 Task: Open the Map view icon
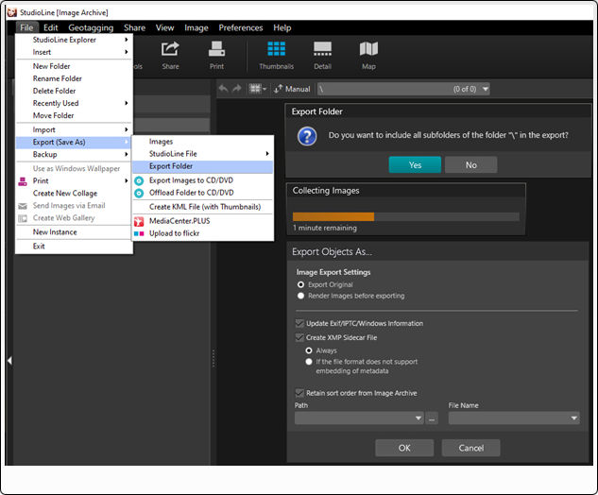click(368, 55)
